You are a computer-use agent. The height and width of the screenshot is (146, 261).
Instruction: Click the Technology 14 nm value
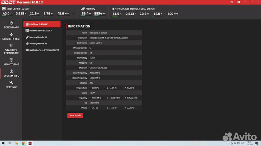(92, 58)
